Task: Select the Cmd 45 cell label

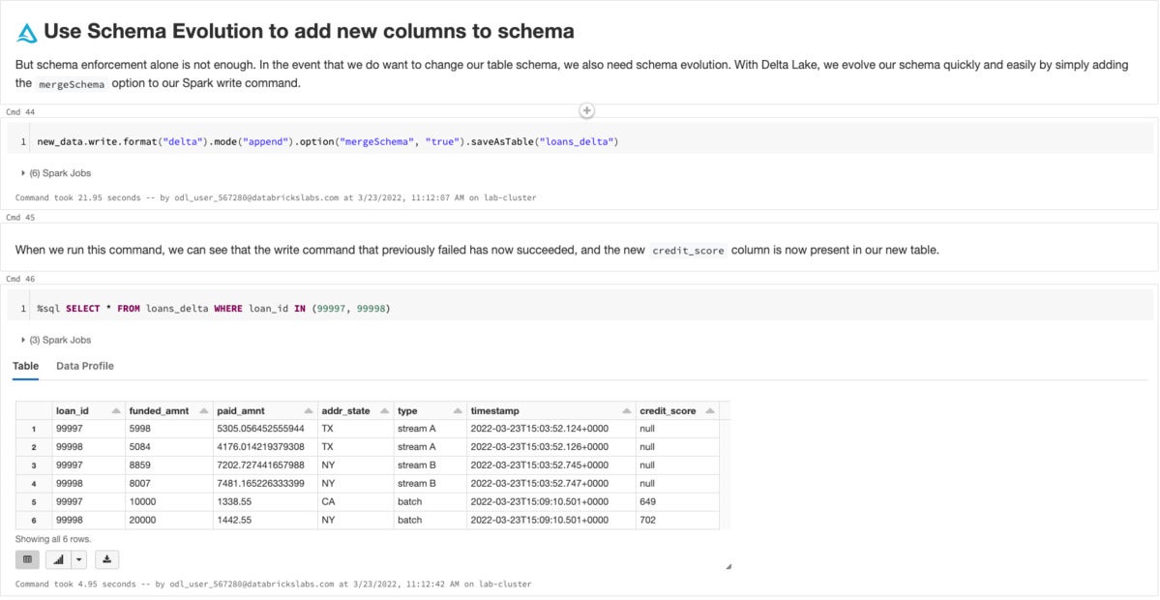Action: pos(20,218)
